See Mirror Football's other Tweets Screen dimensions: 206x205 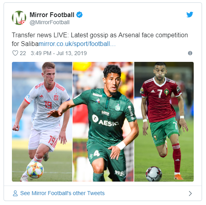click(62, 193)
